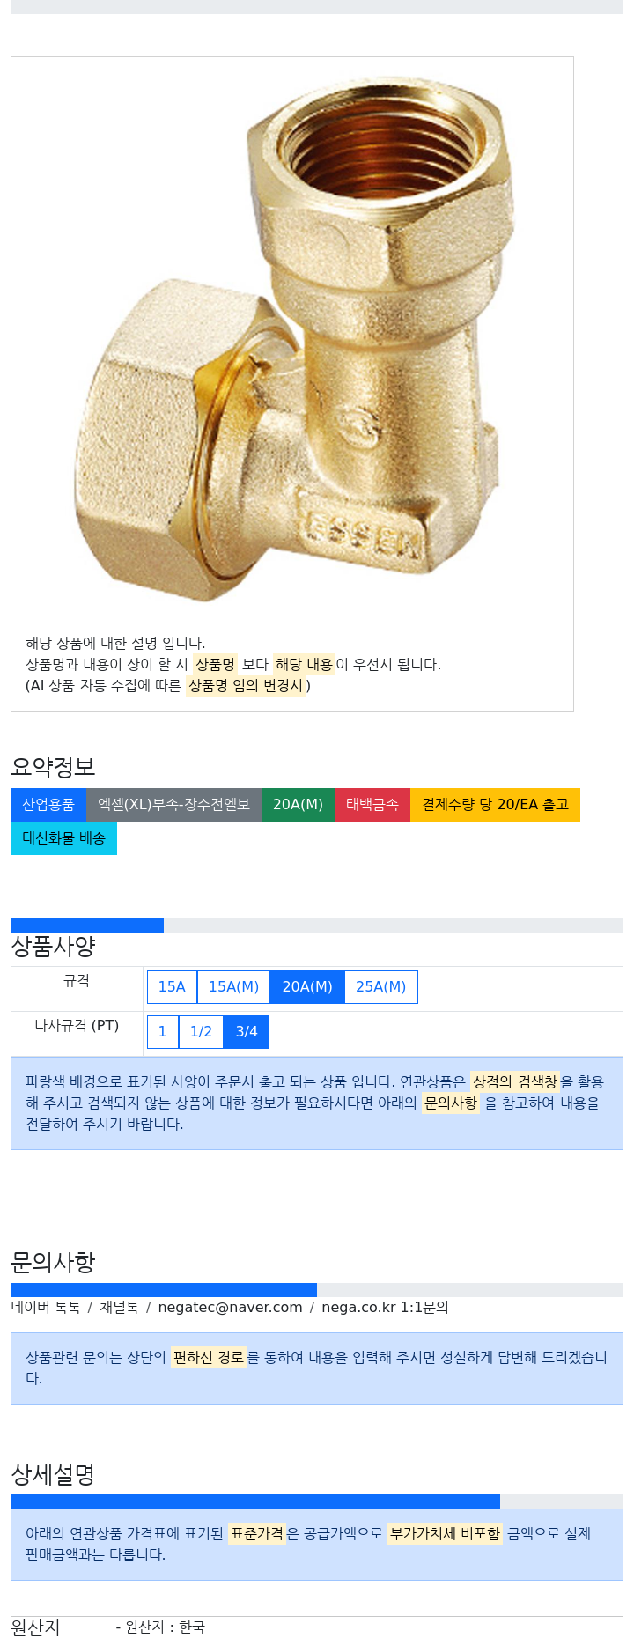This screenshot has height=1645, width=634.
Task: Click the red 태백금속 brand tag
Action: click(372, 805)
